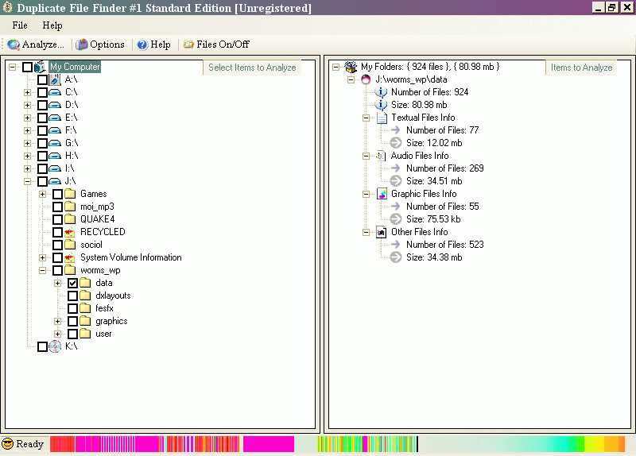This screenshot has height=456, width=636.
Task: Click the Games folder icon
Action: tap(70, 194)
